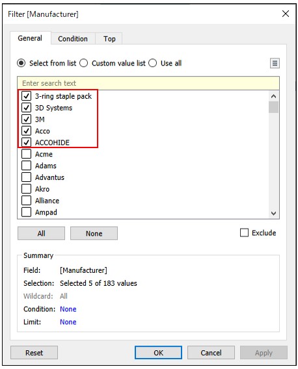
Task: Click the manufacturer list scrollbar thumb
Action: 273,107
